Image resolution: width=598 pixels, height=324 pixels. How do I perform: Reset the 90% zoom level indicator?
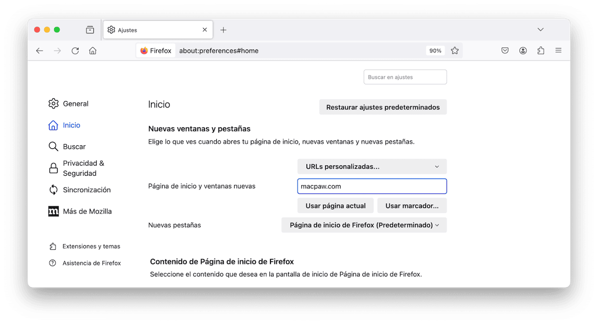435,51
